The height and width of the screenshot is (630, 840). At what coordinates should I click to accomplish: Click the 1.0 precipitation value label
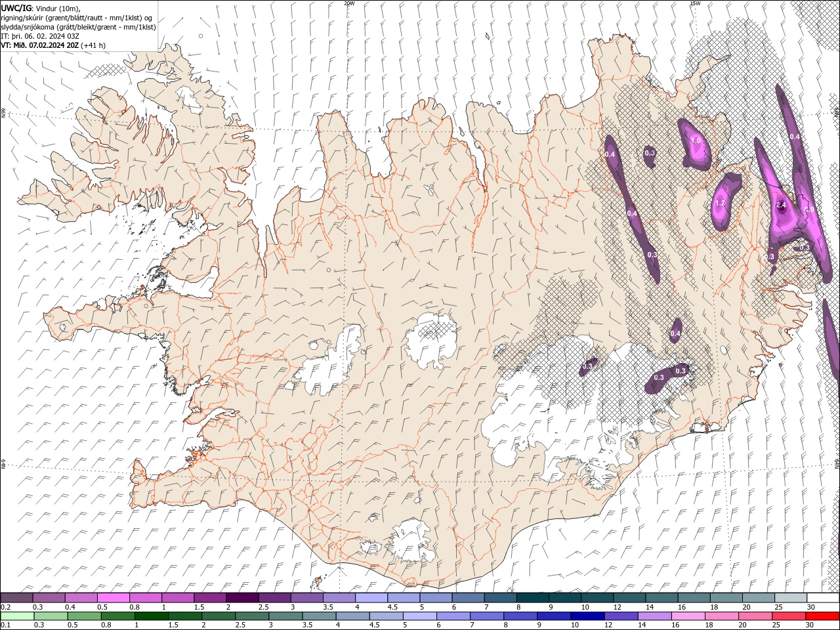[x=696, y=140]
